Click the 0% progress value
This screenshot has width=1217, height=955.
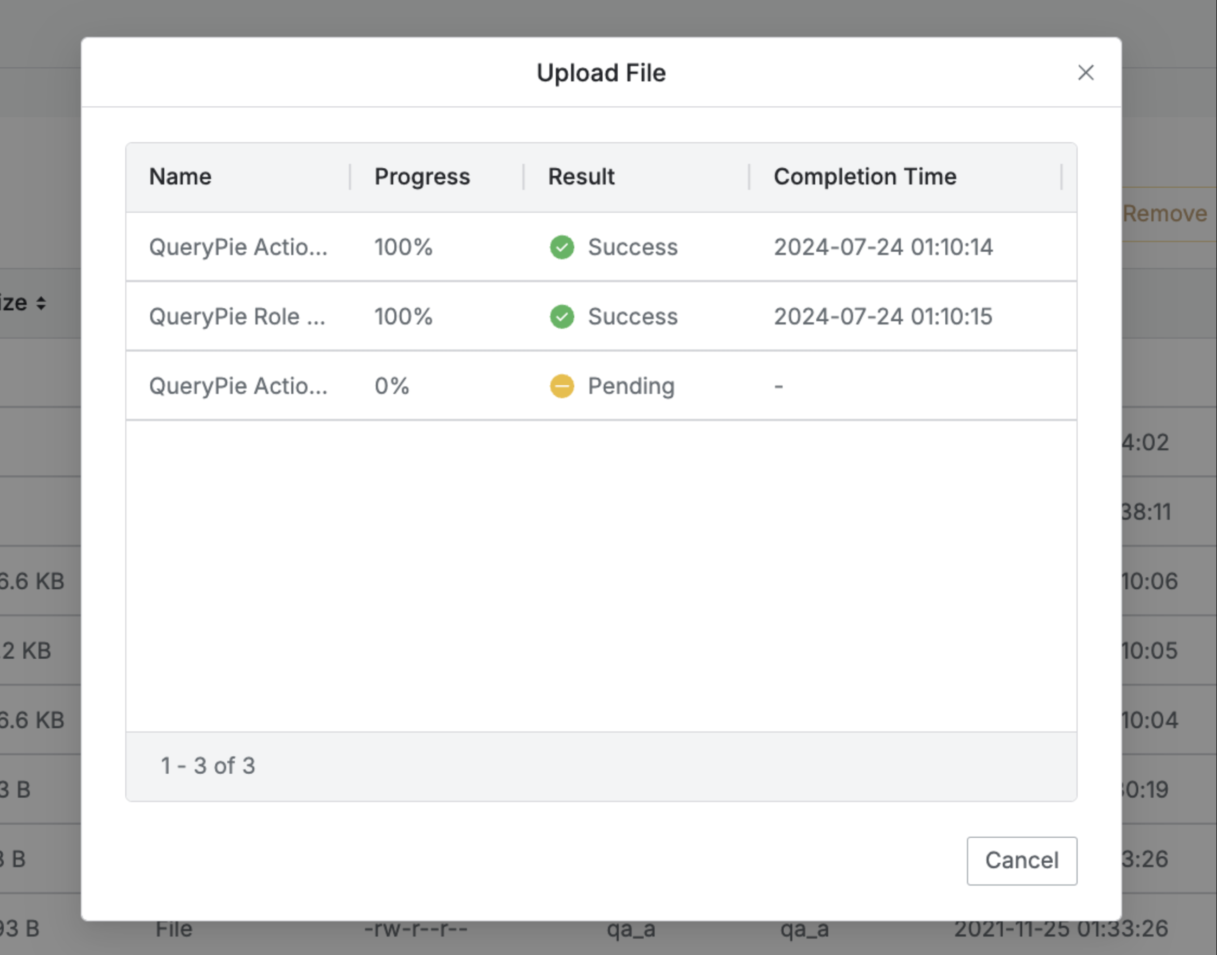[392, 386]
